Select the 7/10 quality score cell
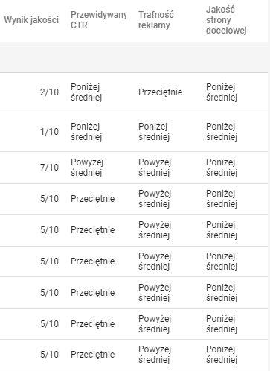 (49, 168)
